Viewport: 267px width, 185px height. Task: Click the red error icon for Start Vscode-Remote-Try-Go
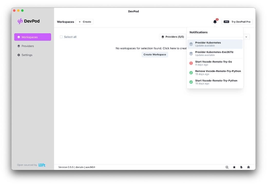pyautogui.click(x=191, y=63)
